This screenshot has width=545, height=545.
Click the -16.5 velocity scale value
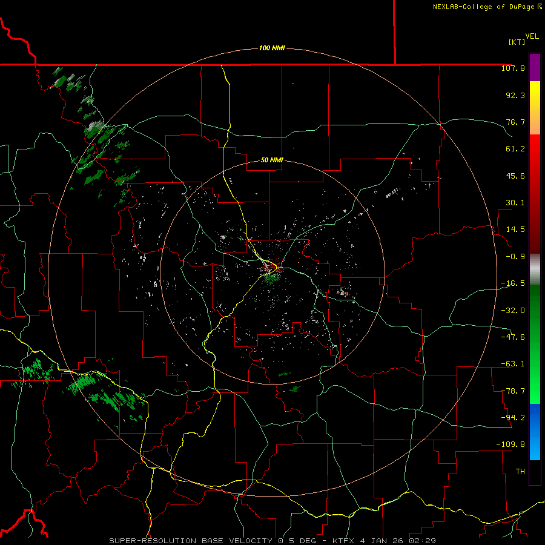[x=513, y=283]
